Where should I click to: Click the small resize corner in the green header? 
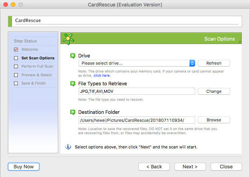click(239, 42)
